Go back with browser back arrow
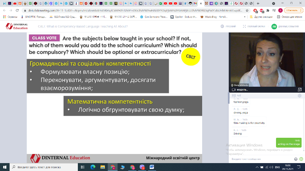The width and height of the screenshot is (305, 171). coord(4,10)
